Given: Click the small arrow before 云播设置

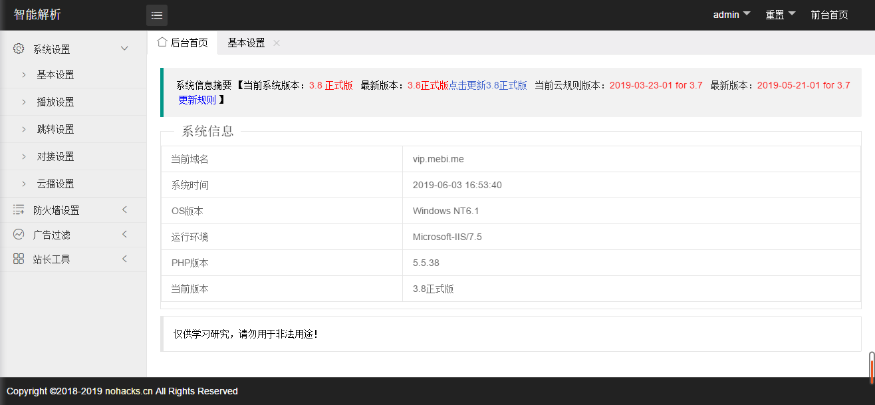Looking at the screenshot, I should [24, 184].
